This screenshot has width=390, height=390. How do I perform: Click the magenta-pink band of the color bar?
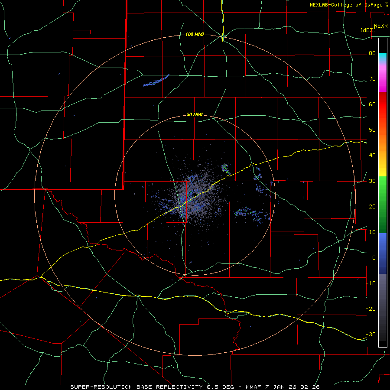point(383,78)
